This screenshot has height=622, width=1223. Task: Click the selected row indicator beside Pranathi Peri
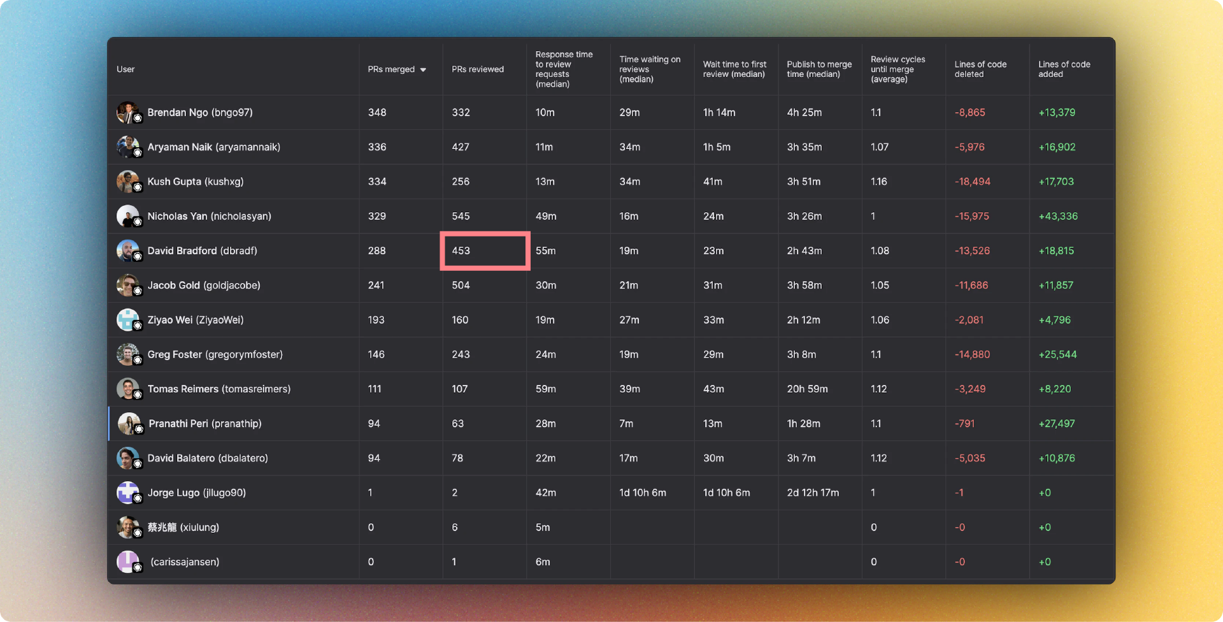pyautogui.click(x=109, y=424)
